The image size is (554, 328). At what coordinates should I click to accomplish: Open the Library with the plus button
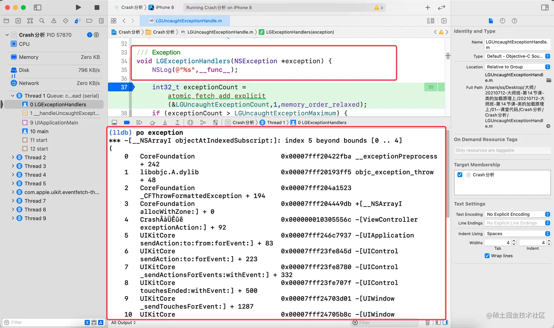pyautogui.click(x=428, y=7)
